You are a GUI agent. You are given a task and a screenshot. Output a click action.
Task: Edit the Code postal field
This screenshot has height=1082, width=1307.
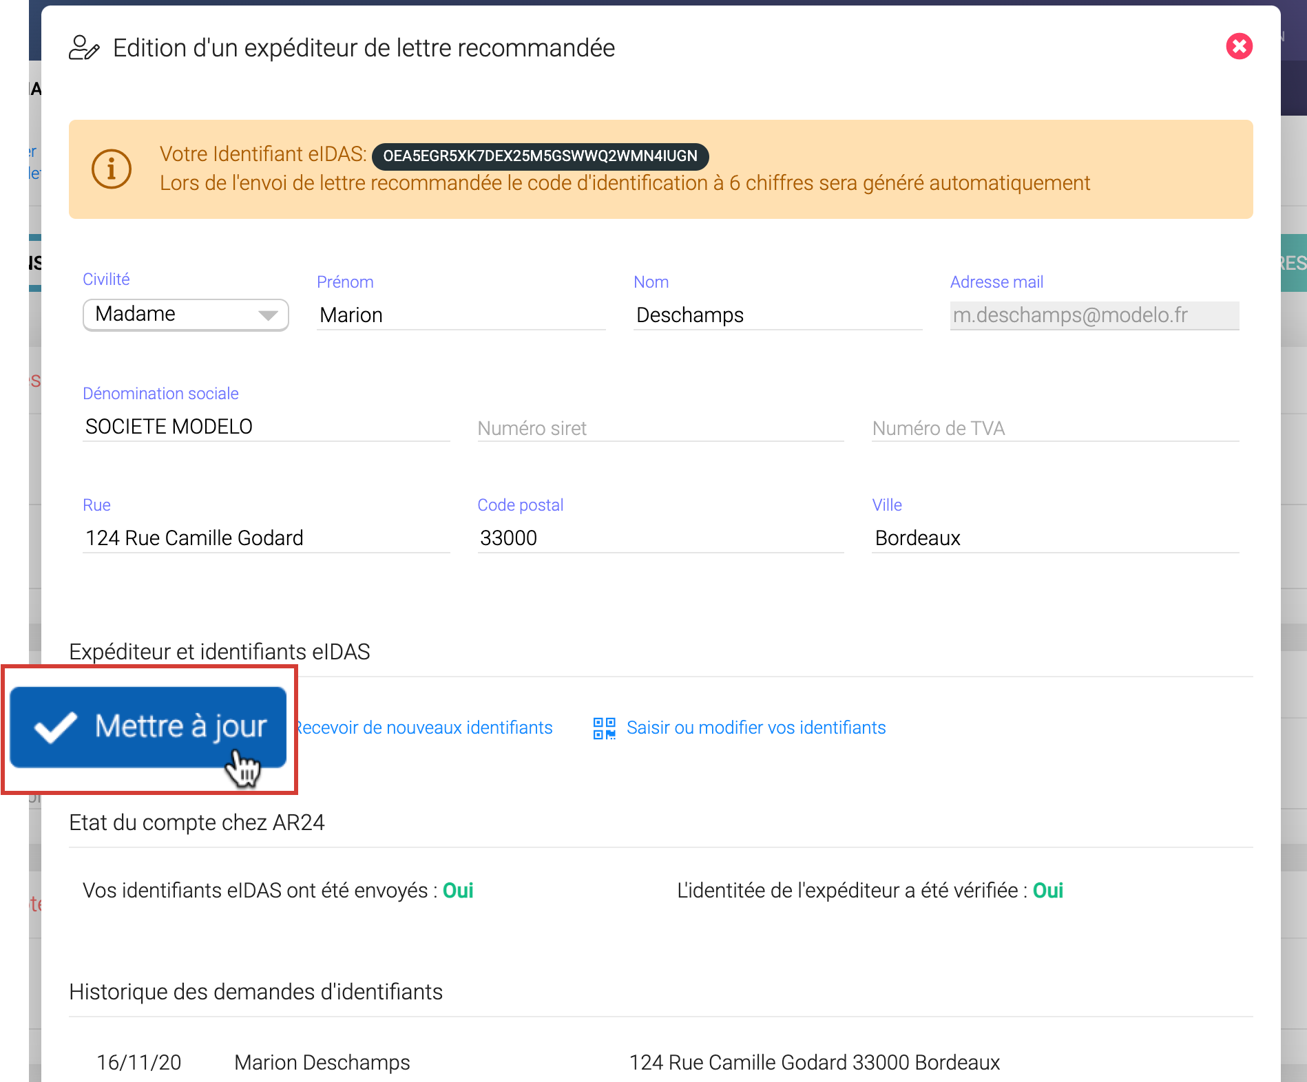[660, 538]
